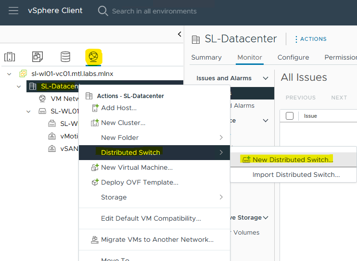Click the vSAN port group icon

[52, 149]
